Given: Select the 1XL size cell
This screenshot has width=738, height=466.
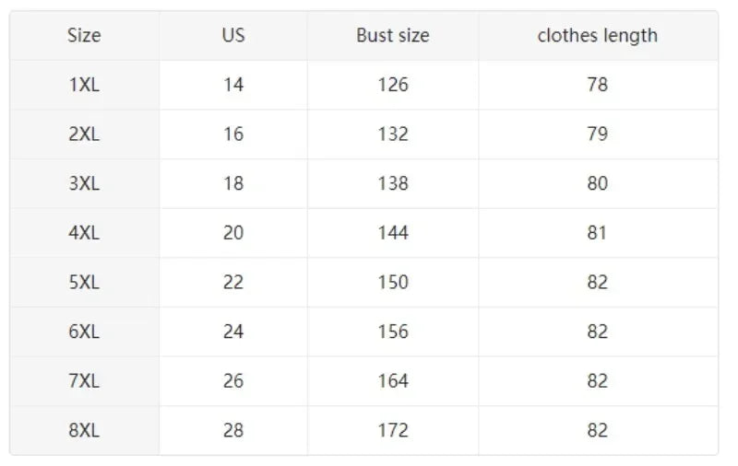Looking at the screenshot, I should [x=84, y=85].
